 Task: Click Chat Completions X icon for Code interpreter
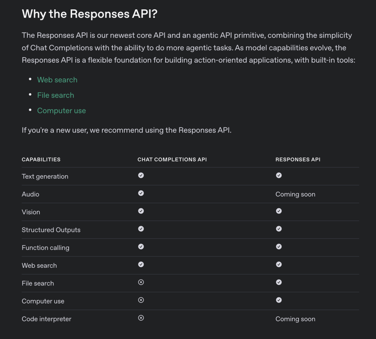tap(141, 318)
